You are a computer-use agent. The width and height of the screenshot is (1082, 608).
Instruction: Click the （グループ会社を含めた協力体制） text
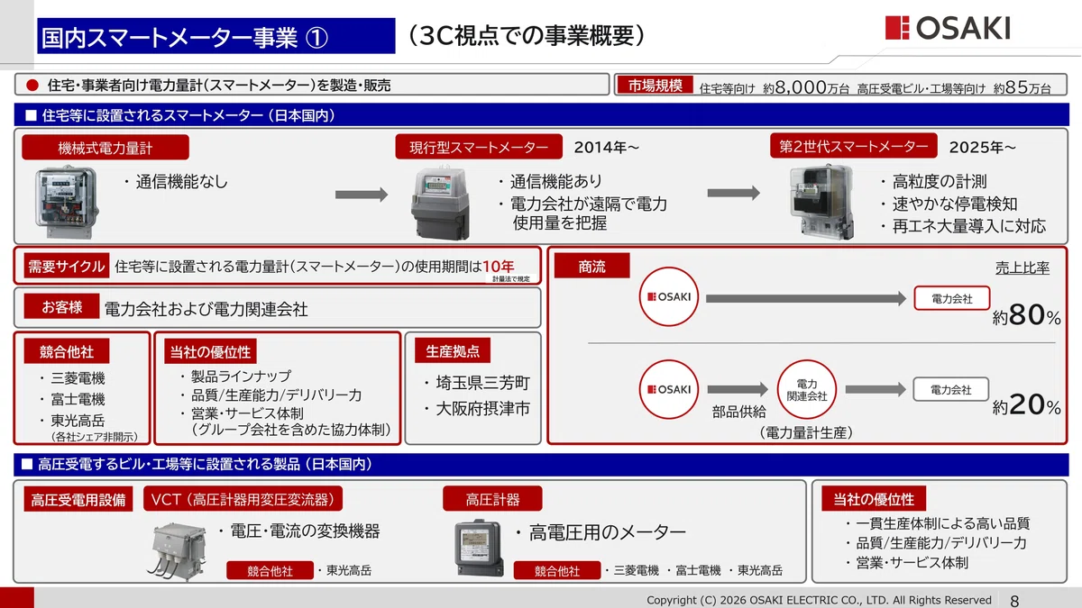[289, 431]
